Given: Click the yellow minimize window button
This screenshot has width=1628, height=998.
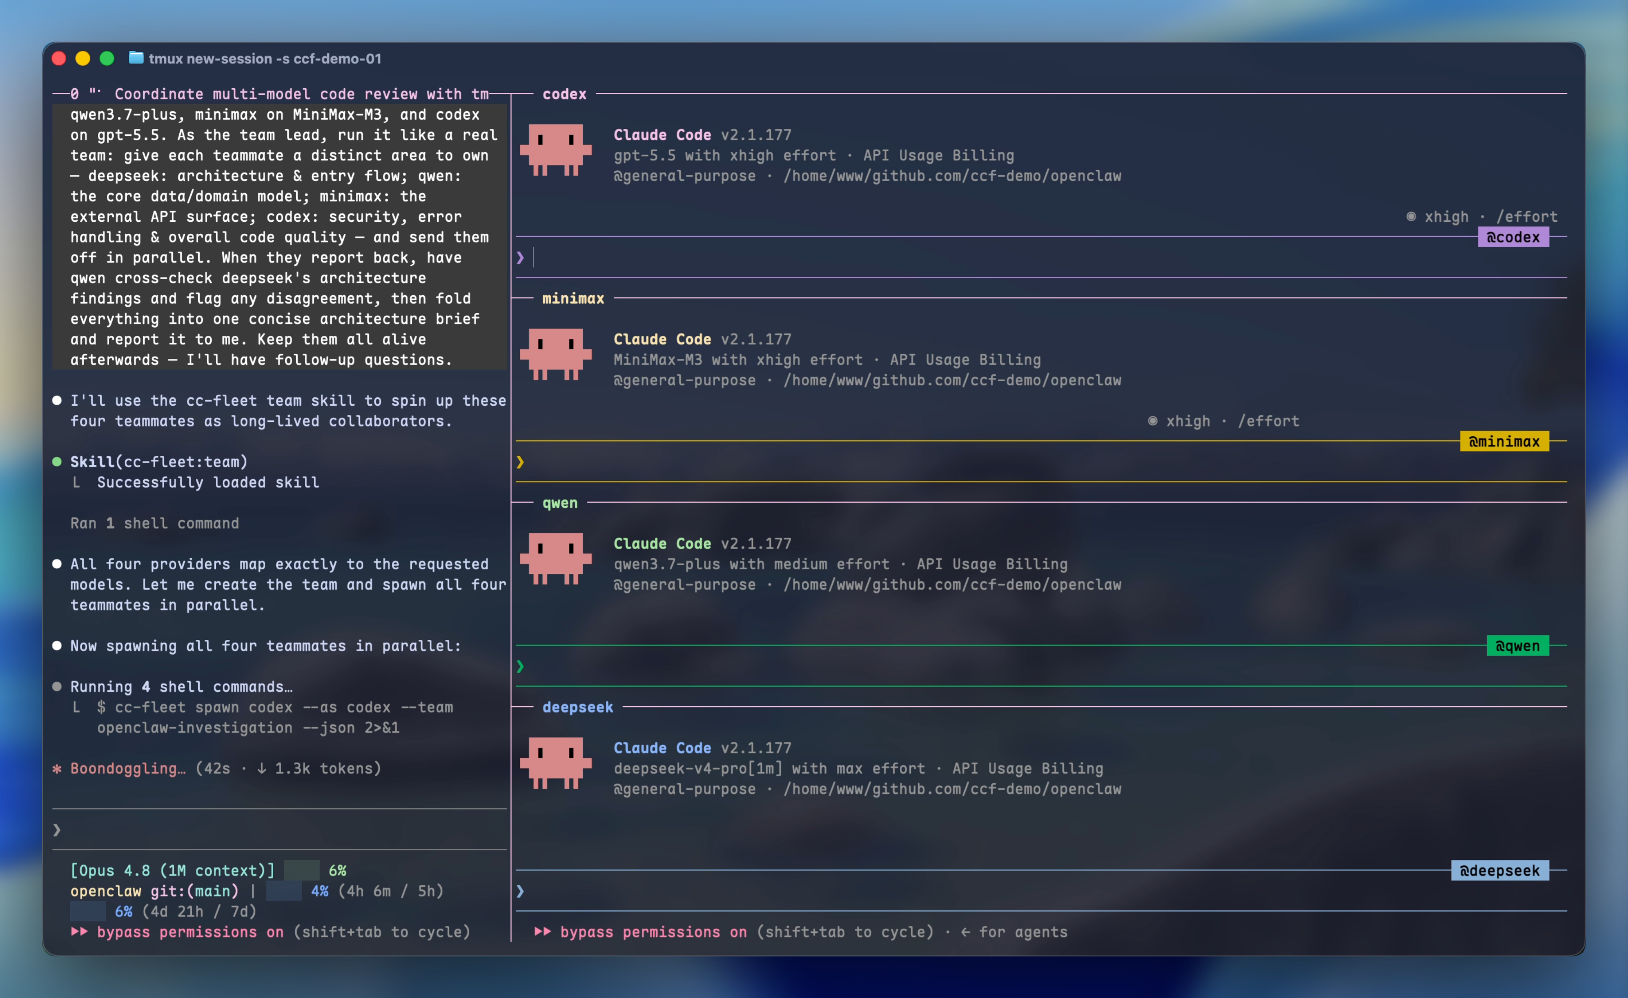Looking at the screenshot, I should point(83,58).
